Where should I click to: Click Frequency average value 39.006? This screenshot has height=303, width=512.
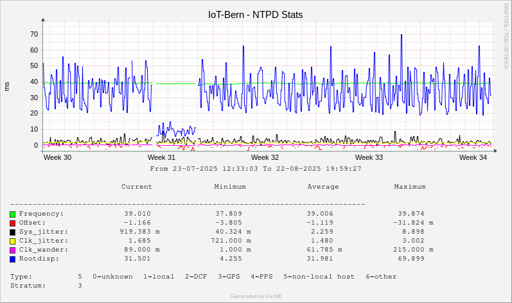click(x=320, y=214)
